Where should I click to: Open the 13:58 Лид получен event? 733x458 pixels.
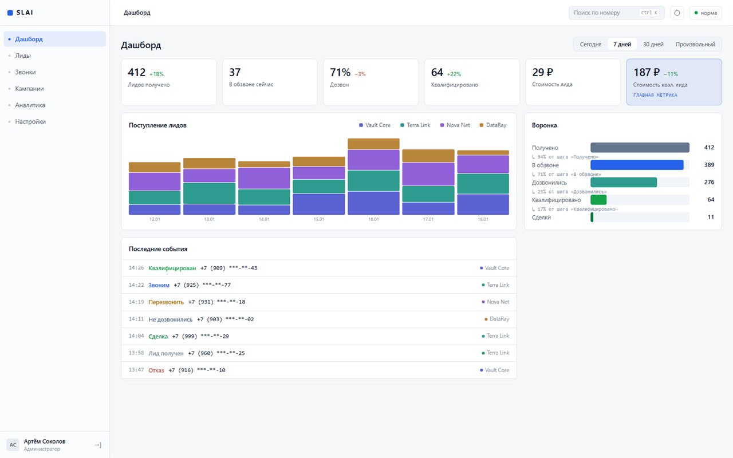tap(318, 353)
